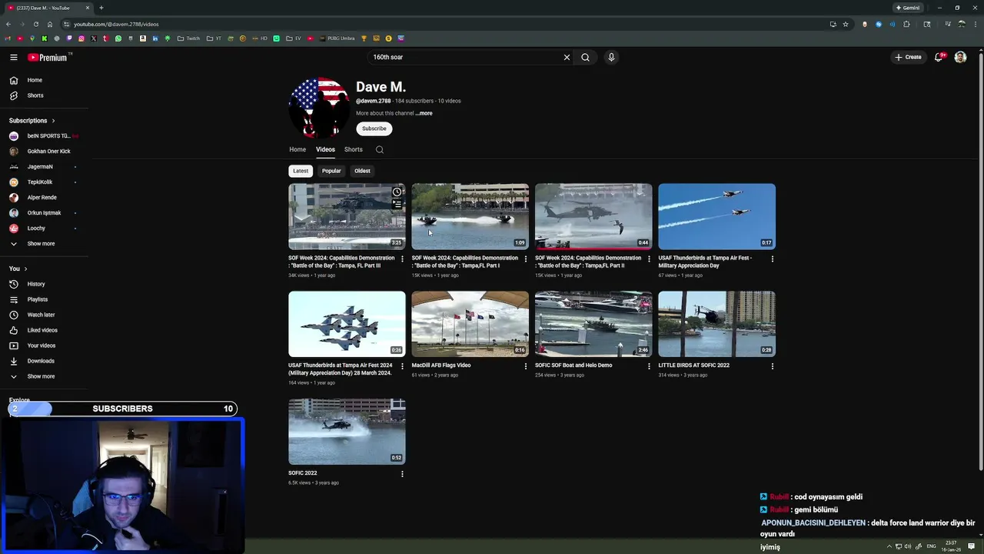The image size is (984, 554).
Task: Click the magnifier search button
Action: (585, 57)
